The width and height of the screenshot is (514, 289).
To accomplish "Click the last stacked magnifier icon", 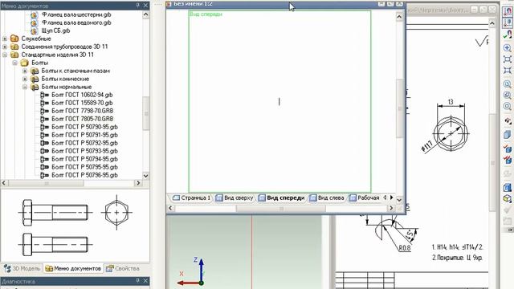I will pyautogui.click(x=507, y=107).
